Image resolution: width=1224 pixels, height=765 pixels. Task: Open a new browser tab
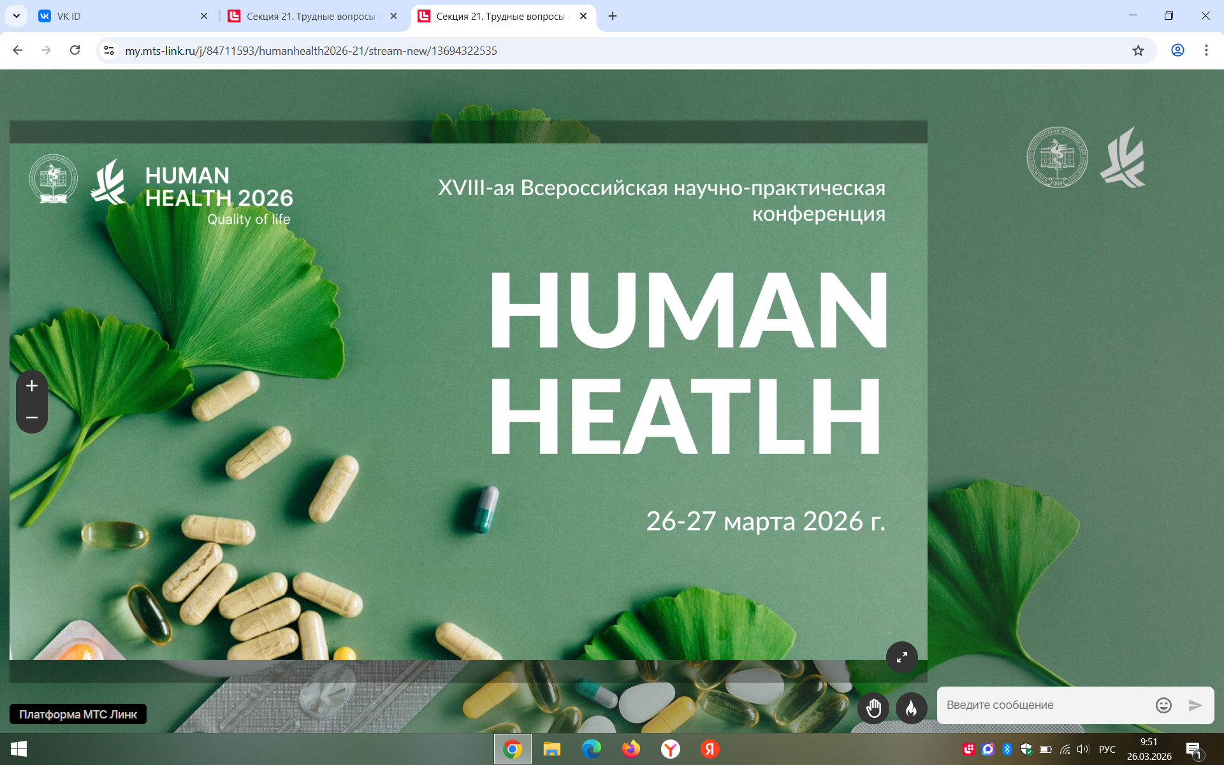pyautogui.click(x=613, y=16)
